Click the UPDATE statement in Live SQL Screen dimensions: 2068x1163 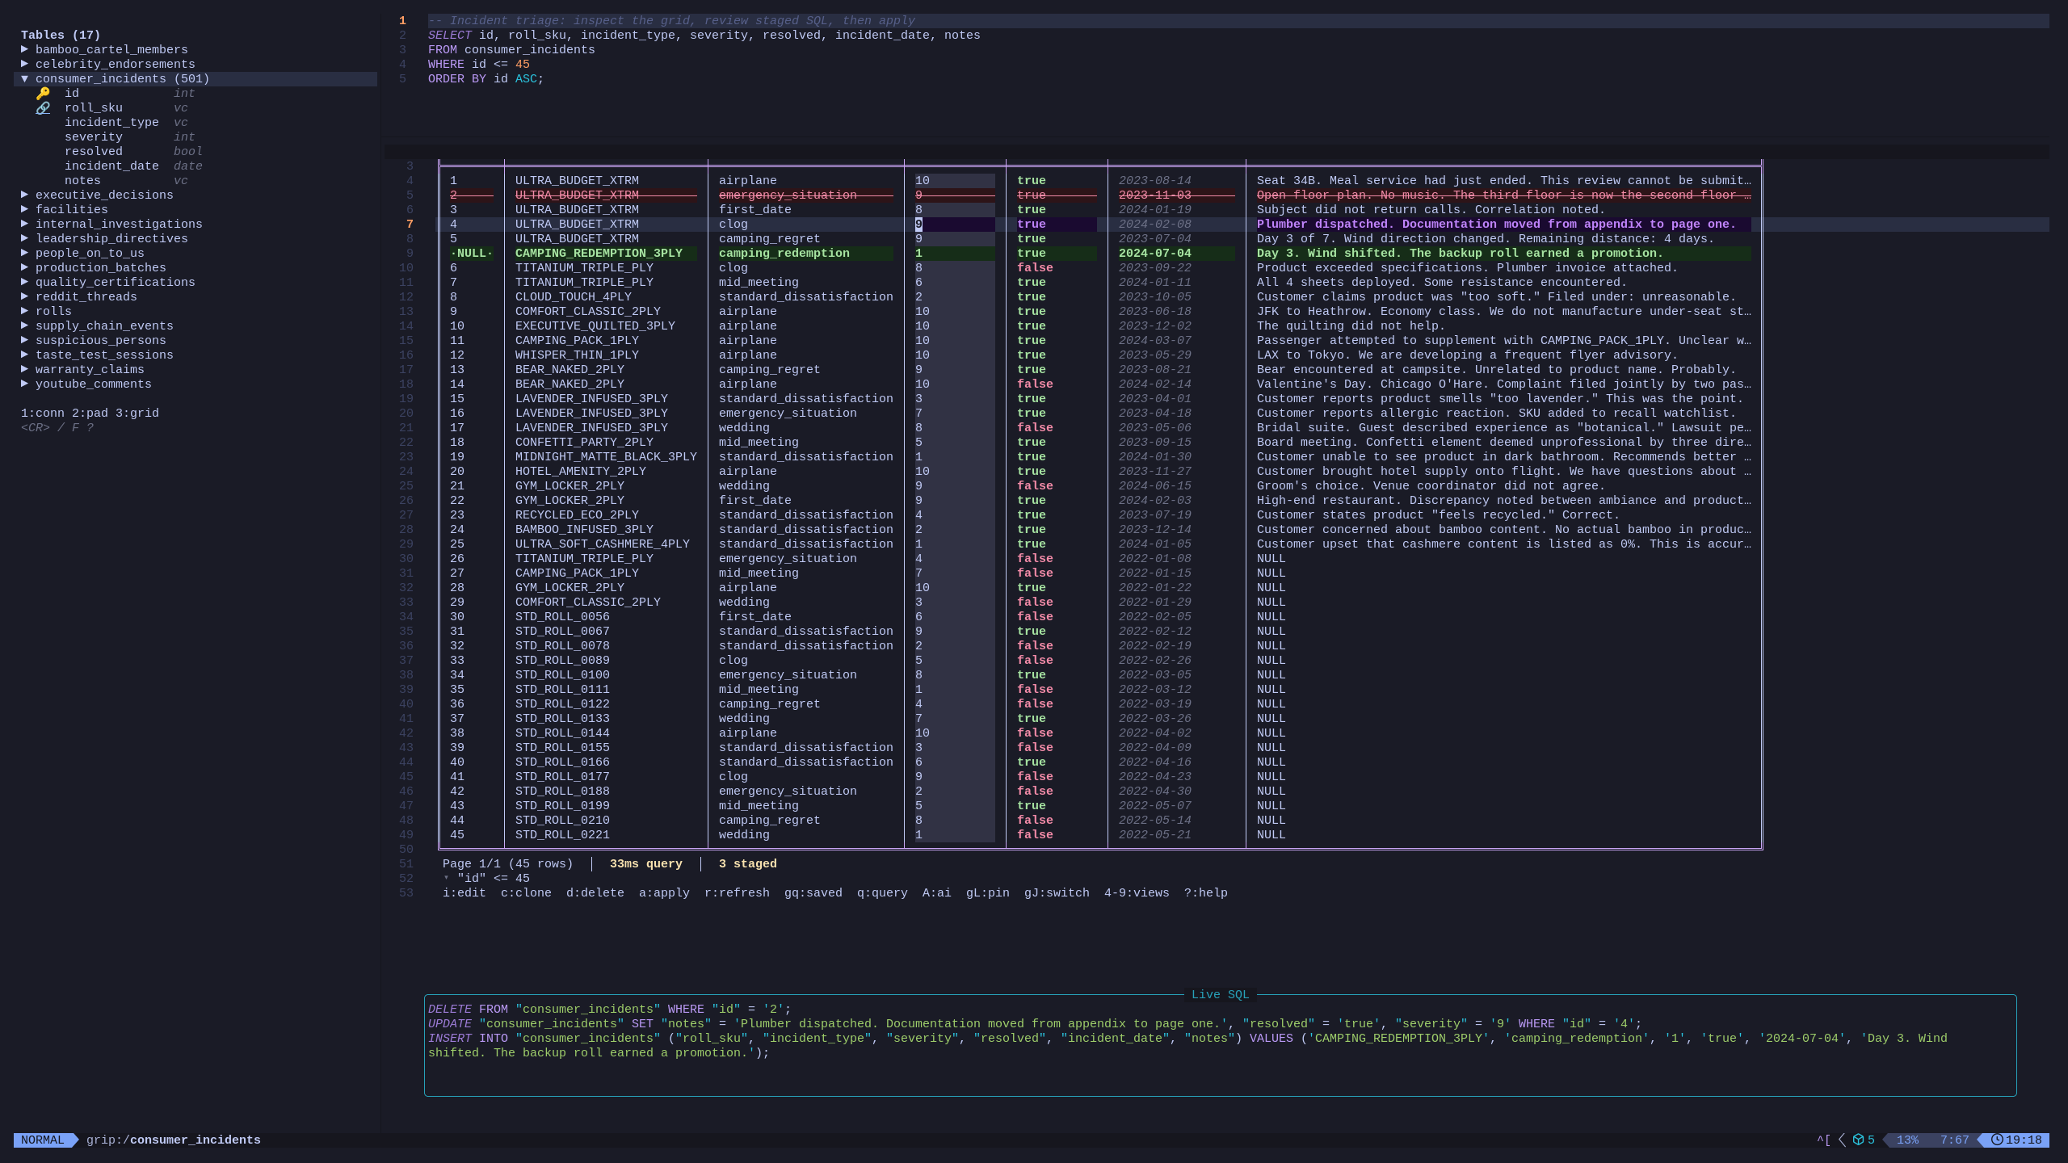[1035, 1024]
